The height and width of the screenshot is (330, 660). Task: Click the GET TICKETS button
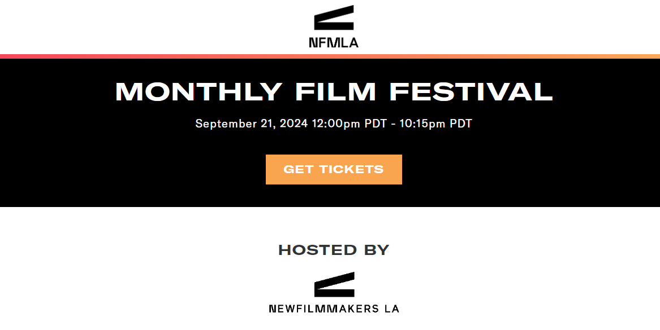(334, 169)
